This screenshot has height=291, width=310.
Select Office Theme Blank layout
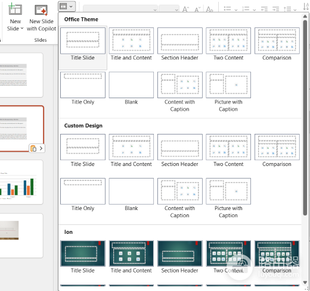pyautogui.click(x=131, y=89)
